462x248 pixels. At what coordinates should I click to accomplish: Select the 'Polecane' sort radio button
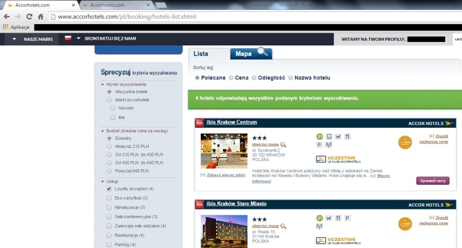pos(197,78)
